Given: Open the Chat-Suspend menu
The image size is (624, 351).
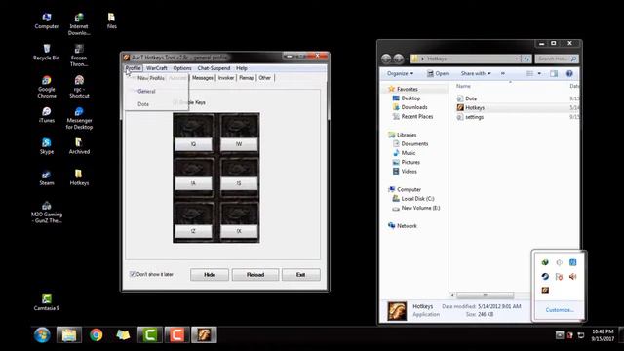Looking at the screenshot, I should pos(214,68).
